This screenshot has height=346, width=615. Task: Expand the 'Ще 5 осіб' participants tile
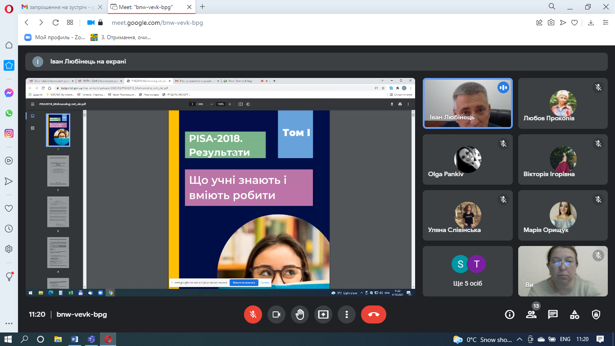[467, 271]
